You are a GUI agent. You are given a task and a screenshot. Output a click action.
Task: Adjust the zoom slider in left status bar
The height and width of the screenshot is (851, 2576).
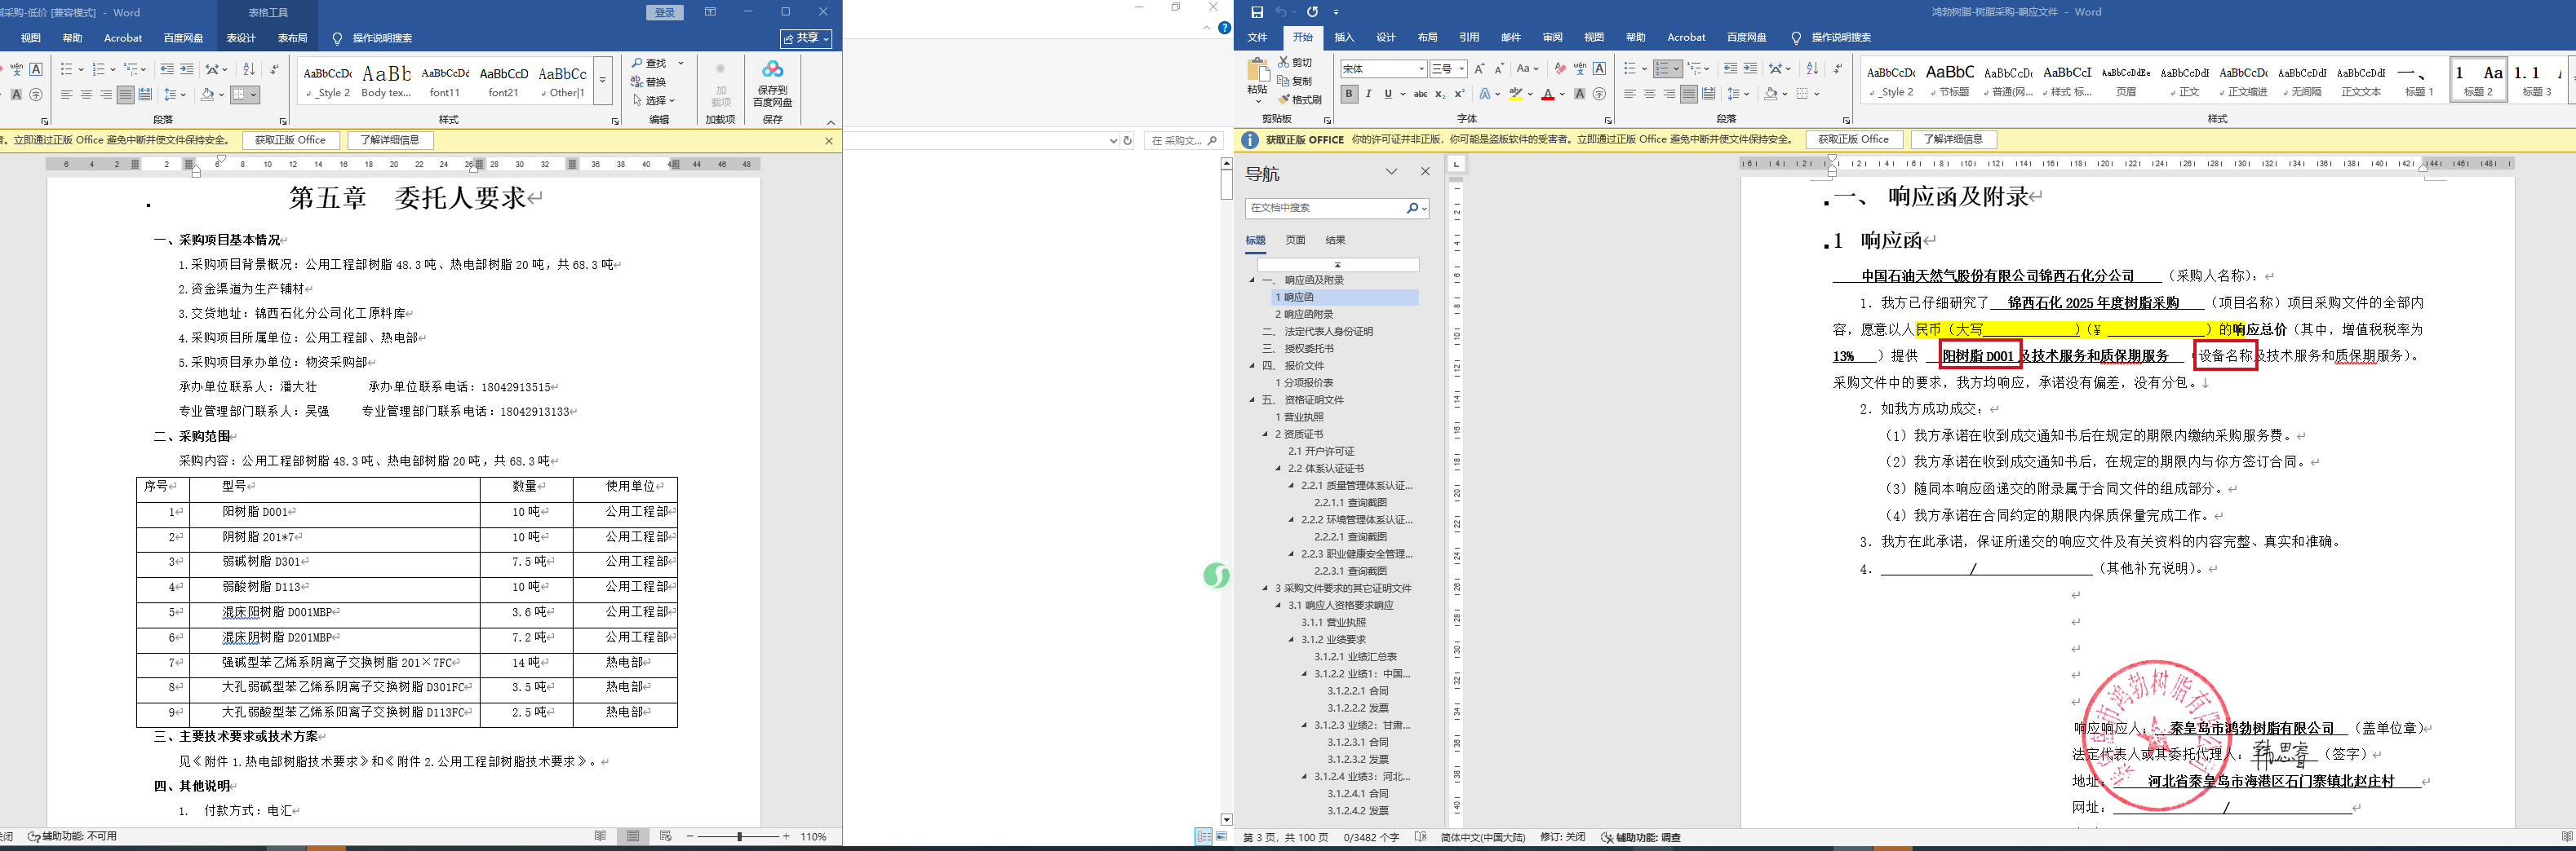coord(740,836)
